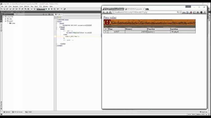This screenshot has height=118, width=211.
Task: Click the navigate Back arrow in PhpStorm toolbar
Action: pos(32,9)
